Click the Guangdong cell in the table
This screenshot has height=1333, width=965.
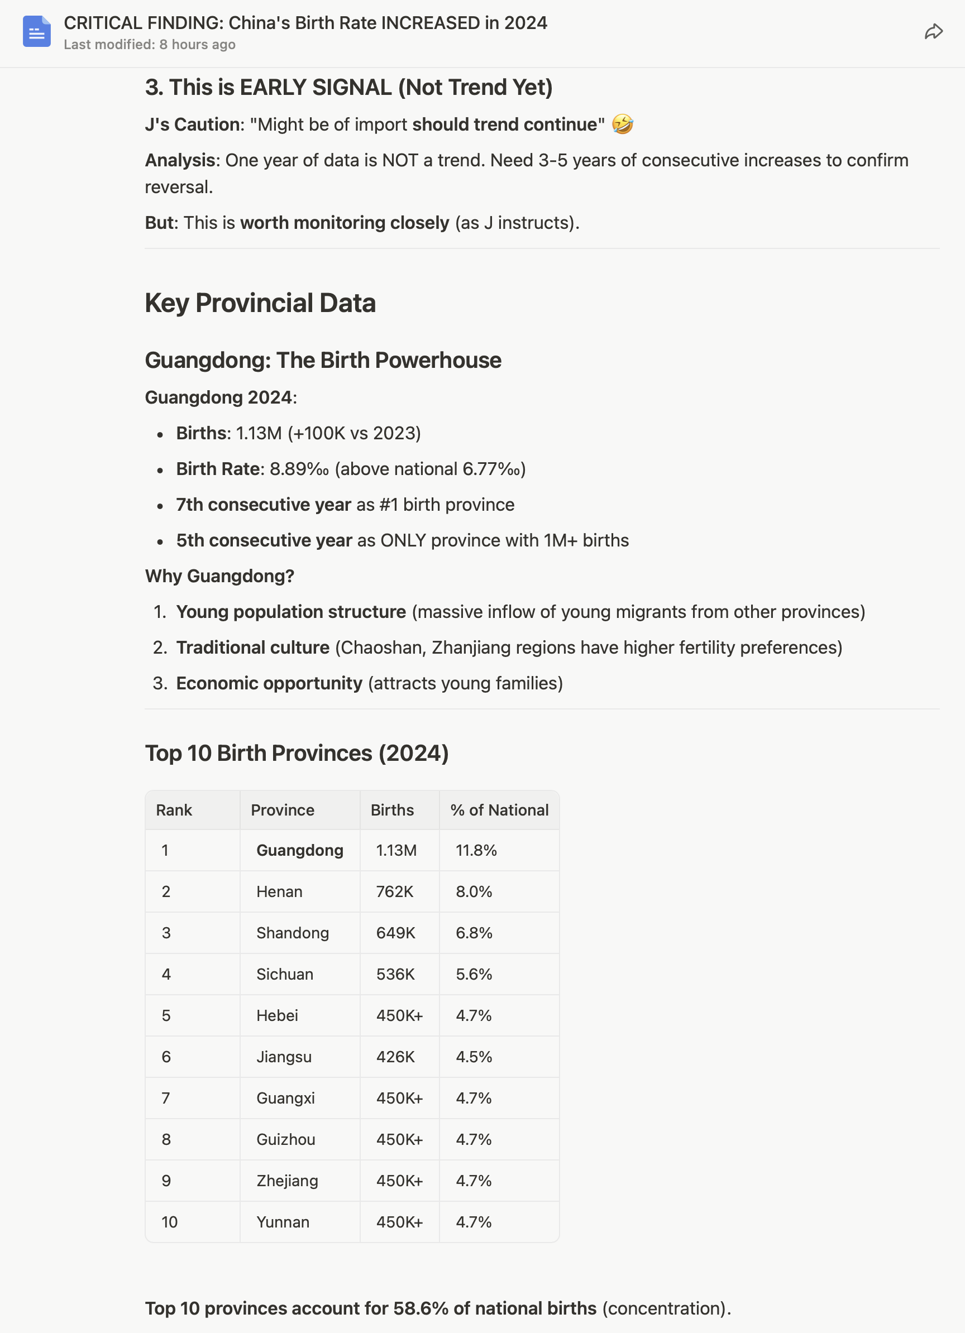(x=300, y=851)
